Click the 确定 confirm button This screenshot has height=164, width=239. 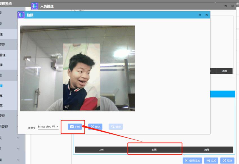pyautogui.click(x=116, y=127)
